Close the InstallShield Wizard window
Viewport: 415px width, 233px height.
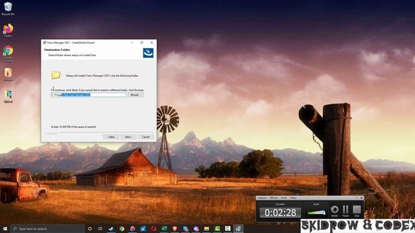[152, 43]
